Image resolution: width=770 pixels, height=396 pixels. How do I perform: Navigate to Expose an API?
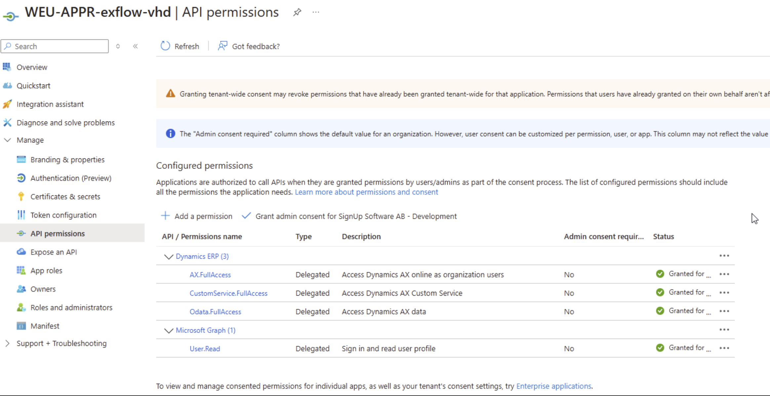click(54, 252)
